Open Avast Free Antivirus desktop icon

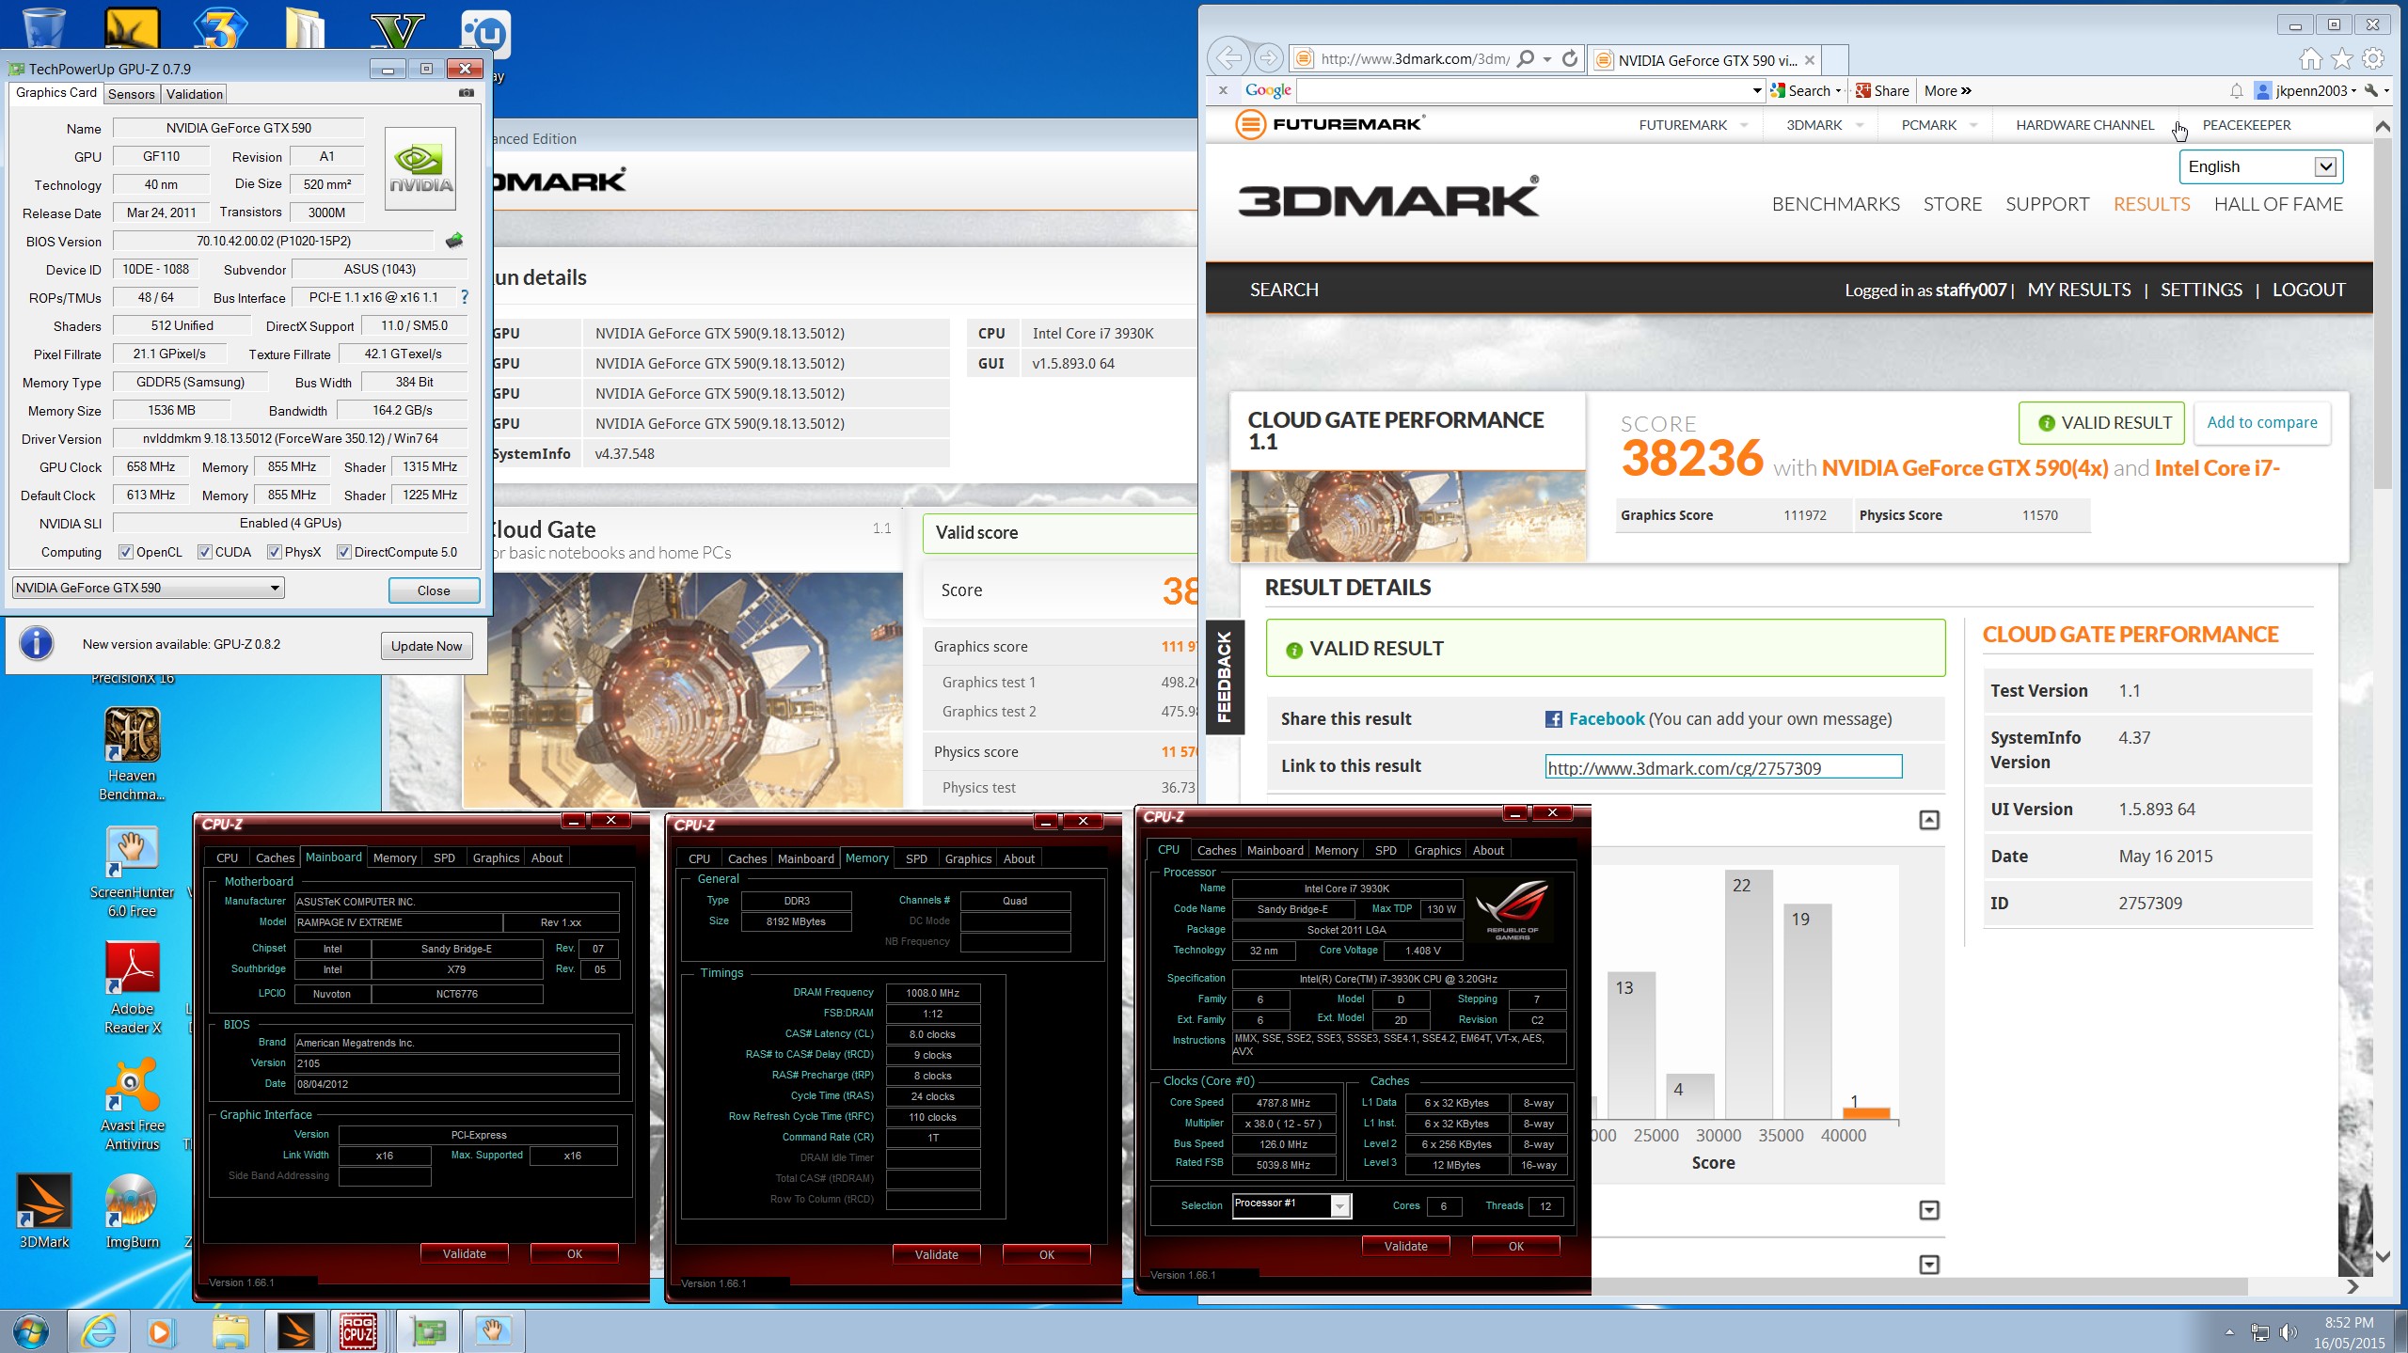pos(132,1105)
